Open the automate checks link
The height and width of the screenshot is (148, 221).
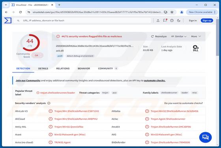pyautogui.click(x=155, y=81)
